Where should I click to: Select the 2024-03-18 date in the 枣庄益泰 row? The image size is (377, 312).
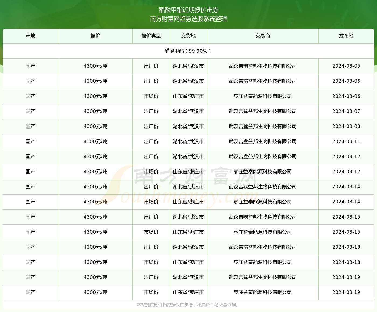pyautogui.click(x=346, y=262)
